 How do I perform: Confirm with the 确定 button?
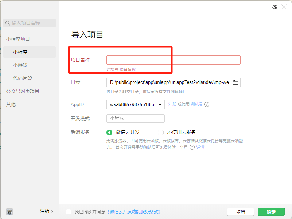(271, 212)
